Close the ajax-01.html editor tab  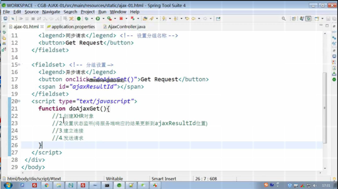(42, 27)
